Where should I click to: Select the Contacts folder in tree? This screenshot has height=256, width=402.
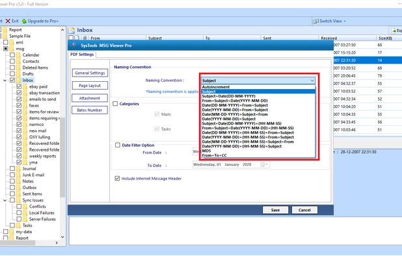(31, 61)
